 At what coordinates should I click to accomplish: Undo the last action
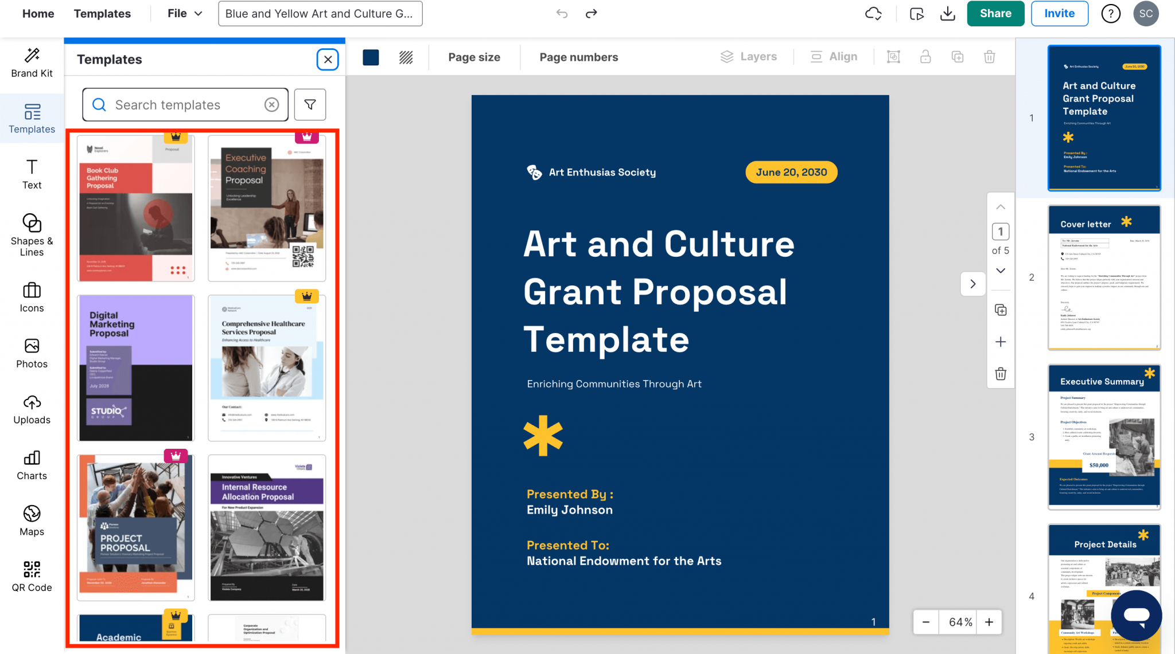tap(562, 13)
